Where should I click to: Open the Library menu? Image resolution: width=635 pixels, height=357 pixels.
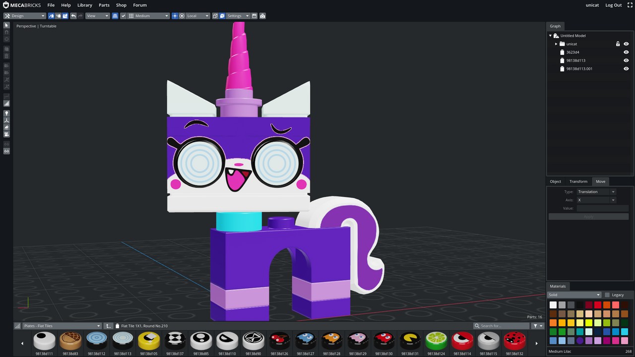click(x=85, y=5)
